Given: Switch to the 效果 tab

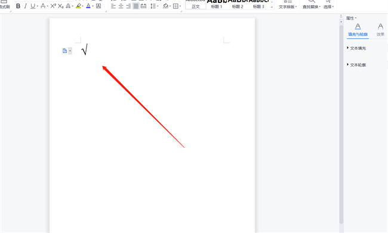Looking at the screenshot, I should click(x=380, y=30).
